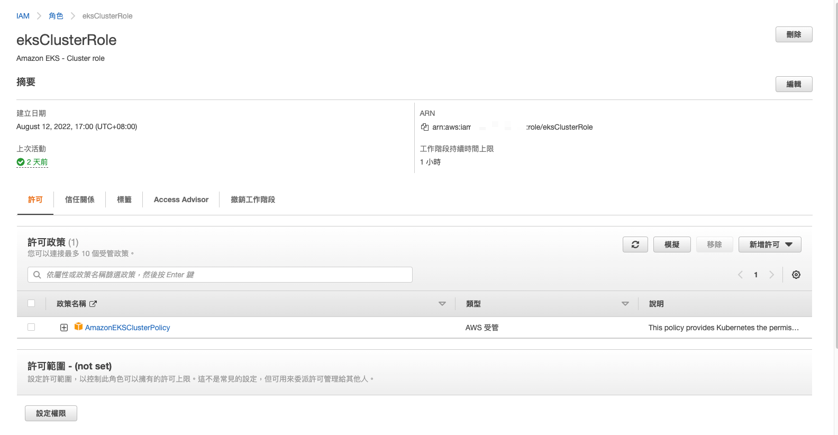Screen dimensions: 838x435
Task: Switch to the 標籤 tab
Action: coord(124,200)
